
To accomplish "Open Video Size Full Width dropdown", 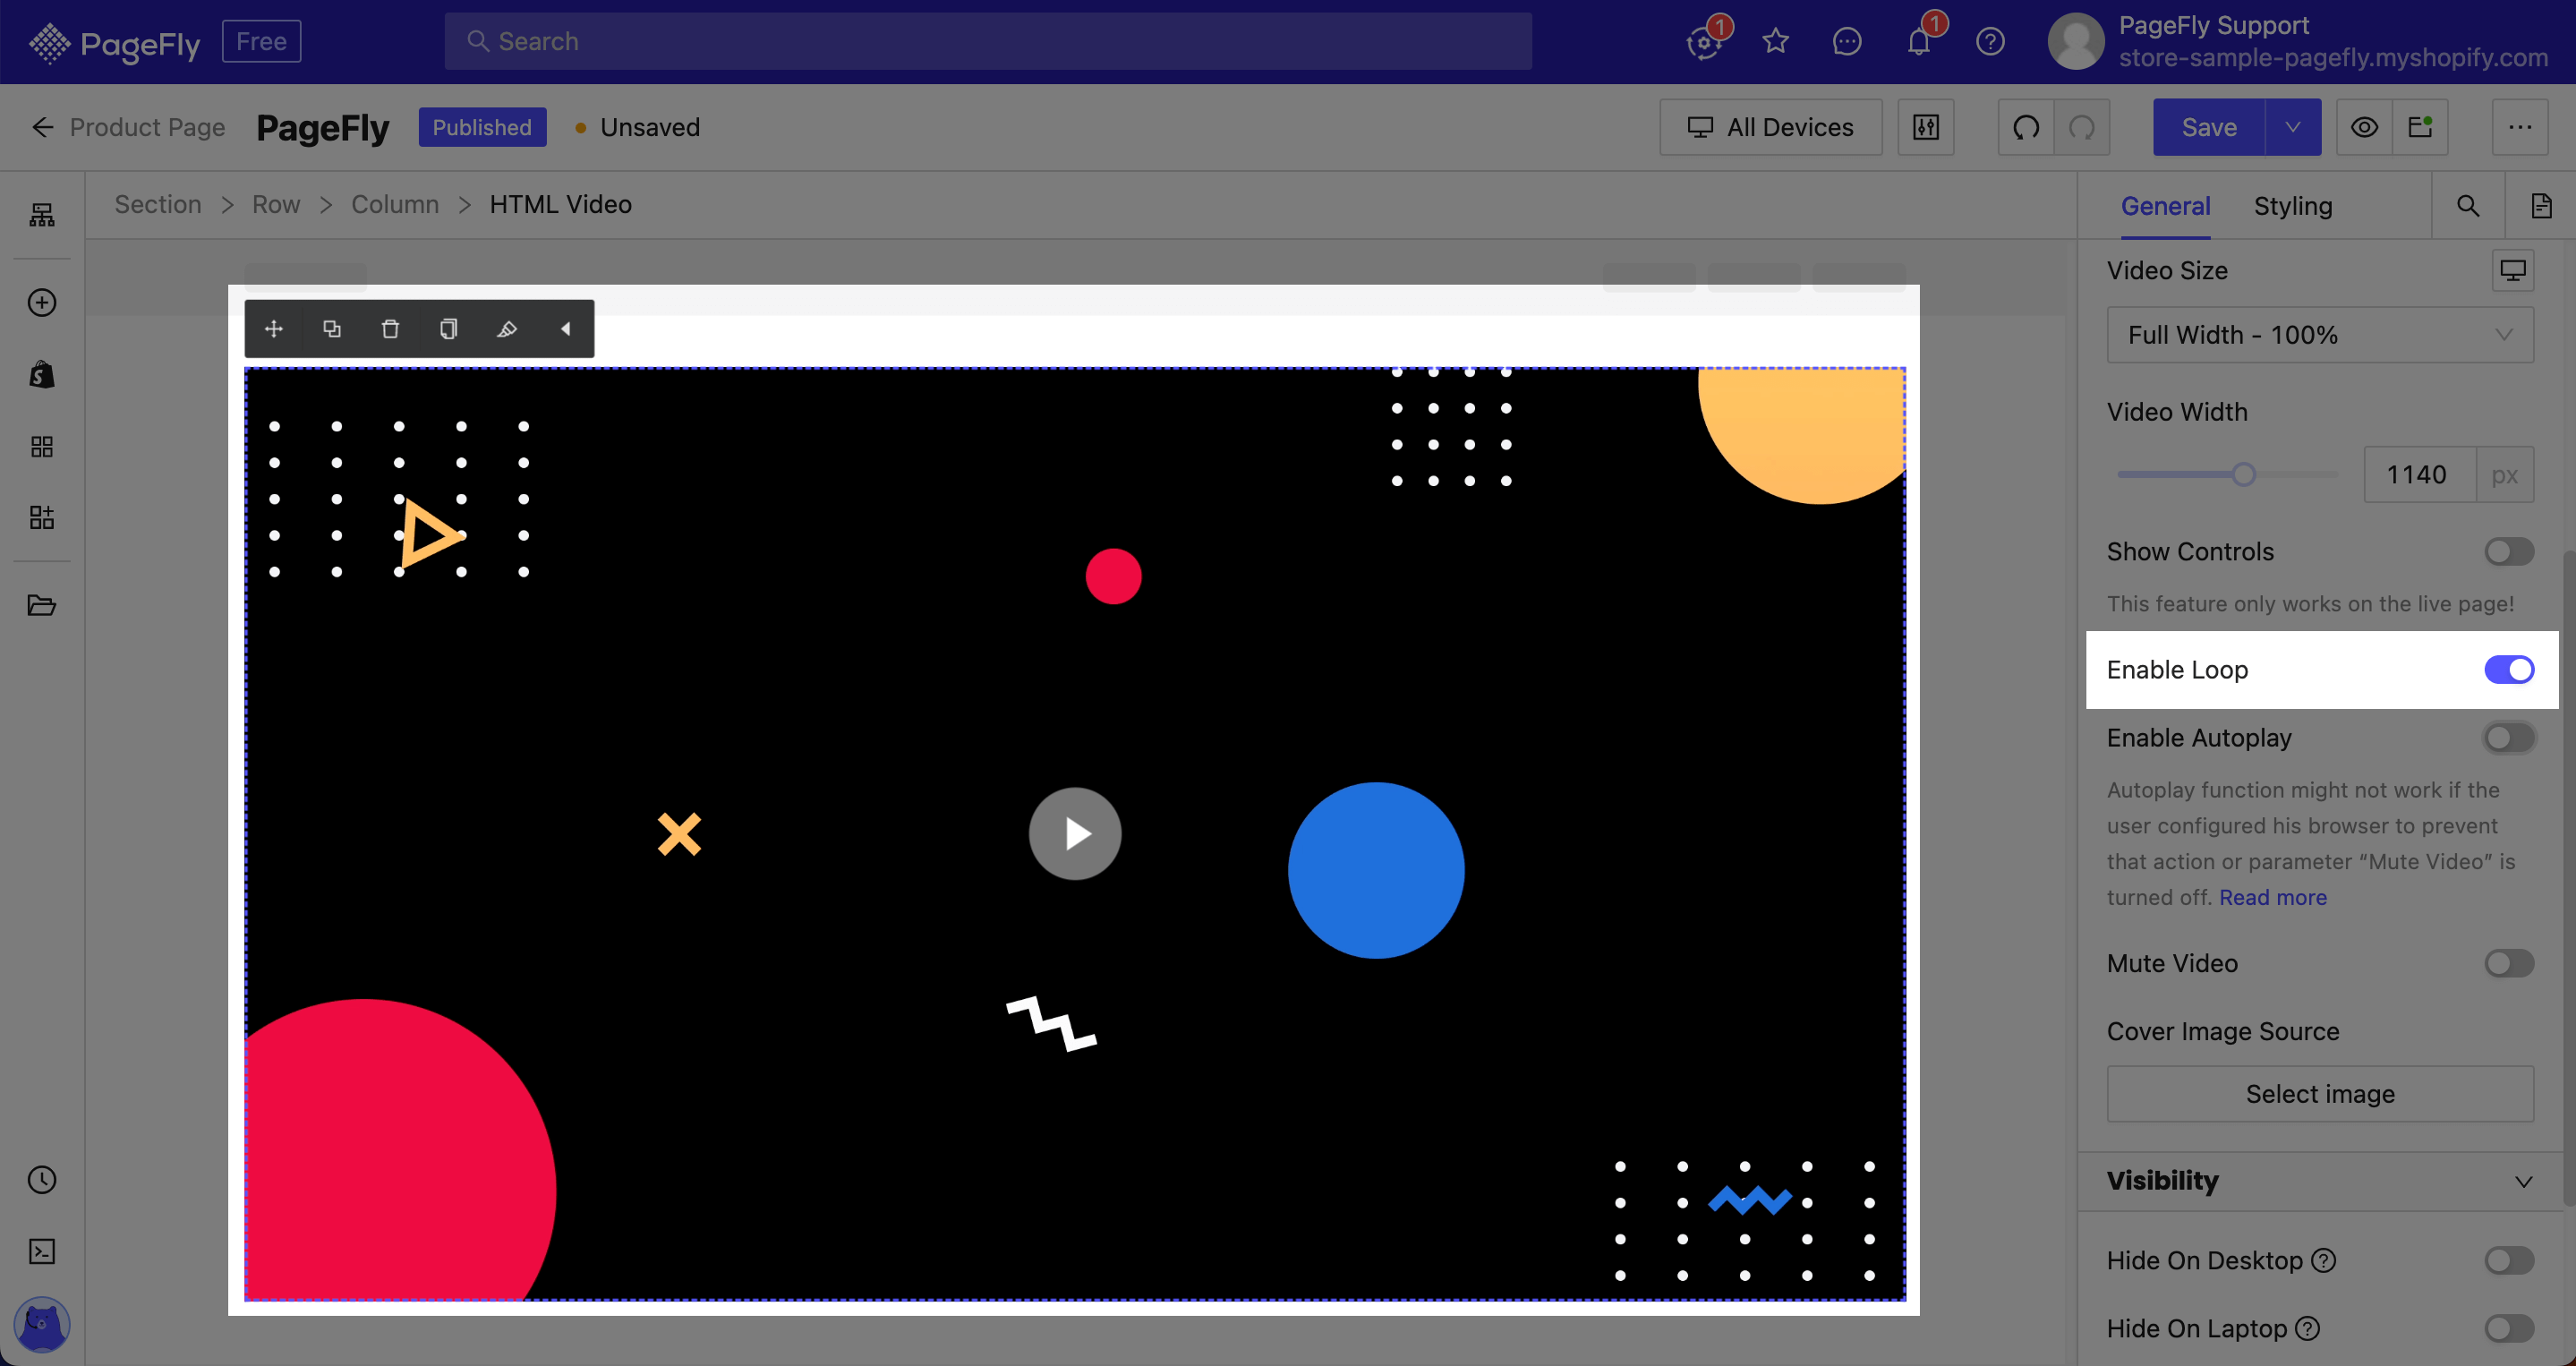I will pyautogui.click(x=2320, y=334).
